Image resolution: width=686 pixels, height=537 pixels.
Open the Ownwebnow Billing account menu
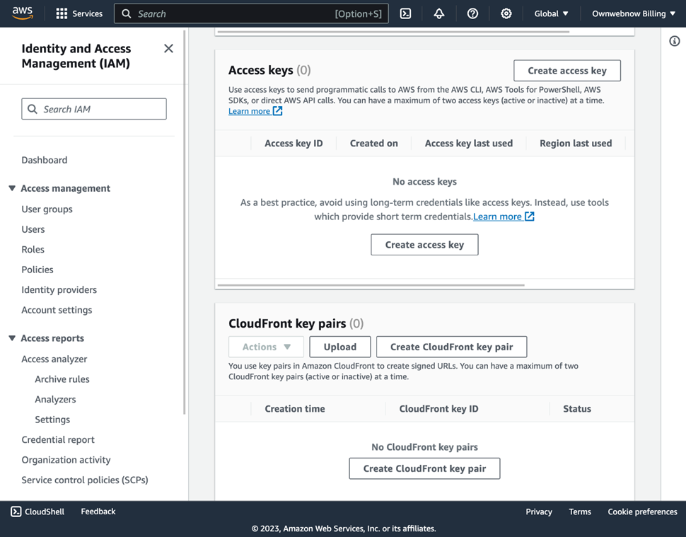[633, 13]
